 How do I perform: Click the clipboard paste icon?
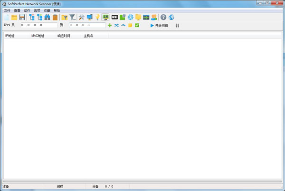[x=55, y=18]
